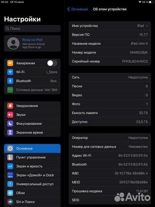The width and height of the screenshot is (155, 207).
Task: Open Фокусирование settings
Action: pyautogui.click(x=32, y=123)
